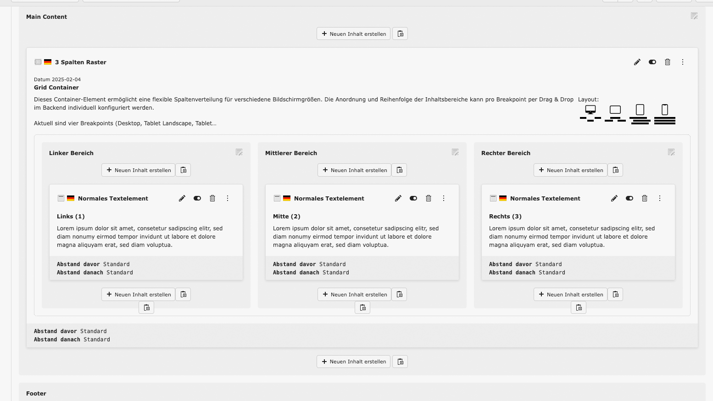713x401 pixels.
Task: Click the 3 Spalten Raster title
Action: [81, 62]
